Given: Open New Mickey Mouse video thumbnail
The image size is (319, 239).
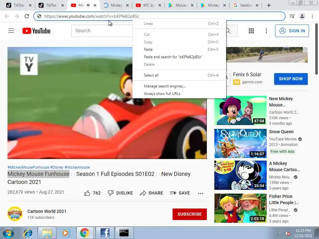Looking at the screenshot, I should click(240, 110).
